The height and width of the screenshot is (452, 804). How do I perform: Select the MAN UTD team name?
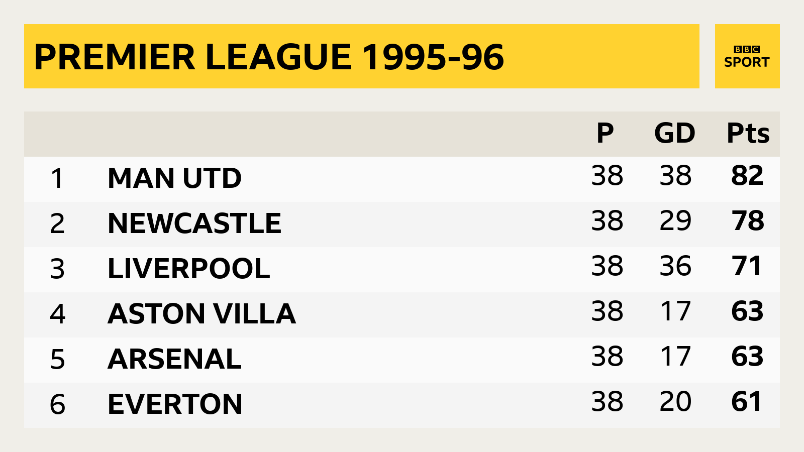click(175, 178)
